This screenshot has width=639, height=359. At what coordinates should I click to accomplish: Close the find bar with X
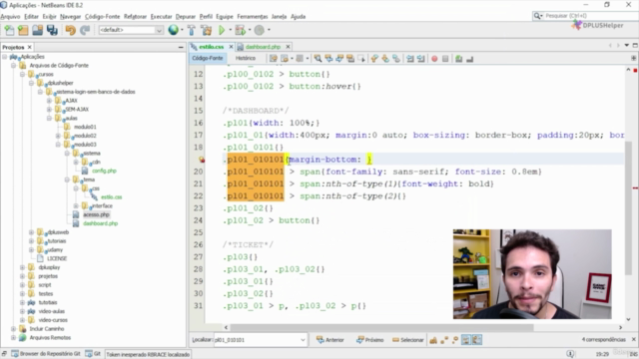pyautogui.click(x=634, y=339)
